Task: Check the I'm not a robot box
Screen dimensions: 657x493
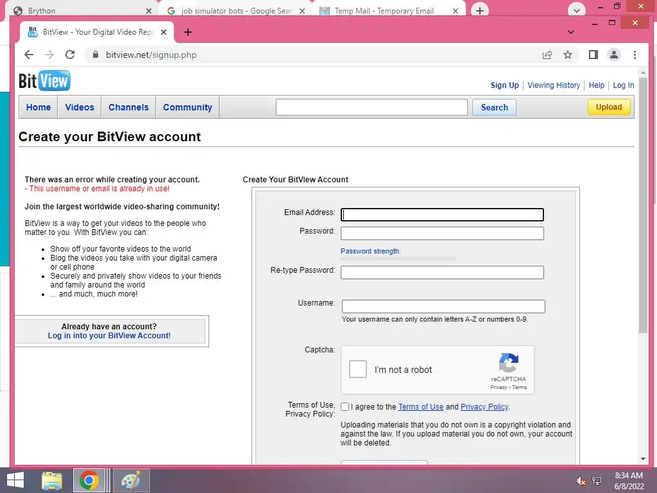Action: tap(358, 369)
